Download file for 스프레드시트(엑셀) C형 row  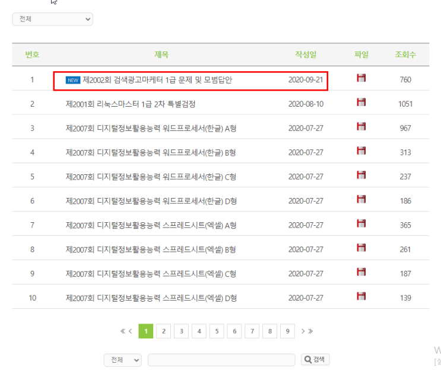(361, 272)
